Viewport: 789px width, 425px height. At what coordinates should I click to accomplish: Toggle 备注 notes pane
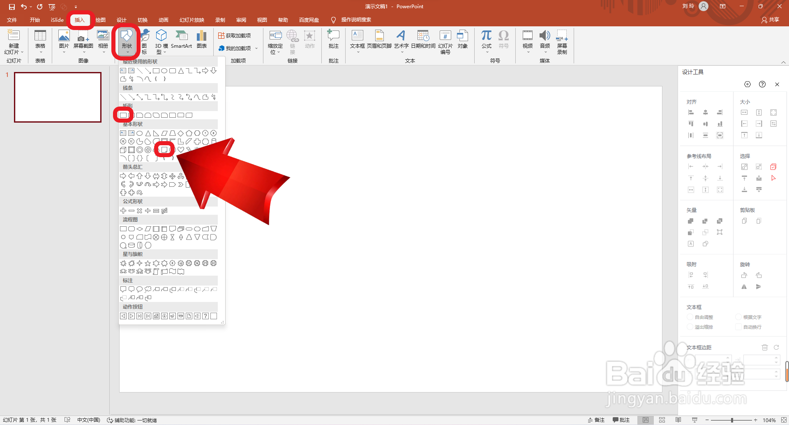(596, 420)
